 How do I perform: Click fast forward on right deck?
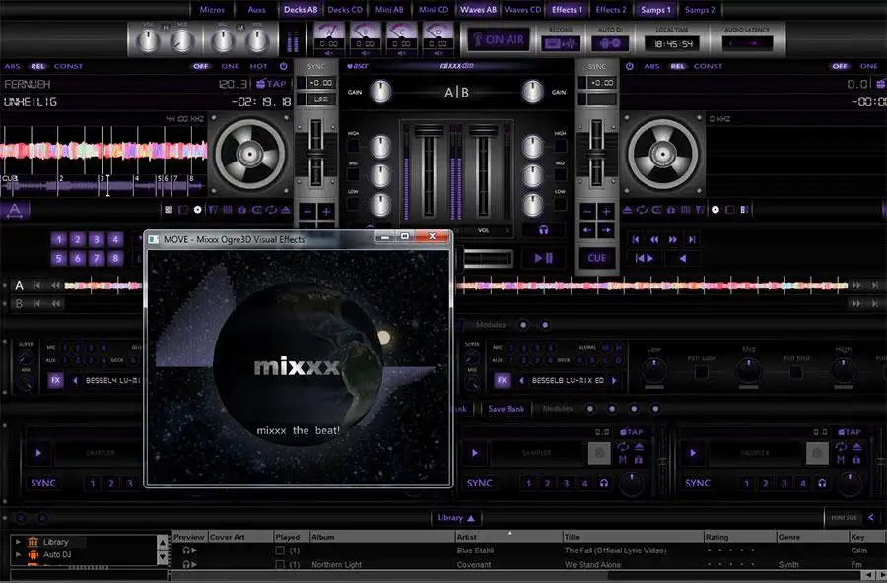pyautogui.click(x=672, y=239)
